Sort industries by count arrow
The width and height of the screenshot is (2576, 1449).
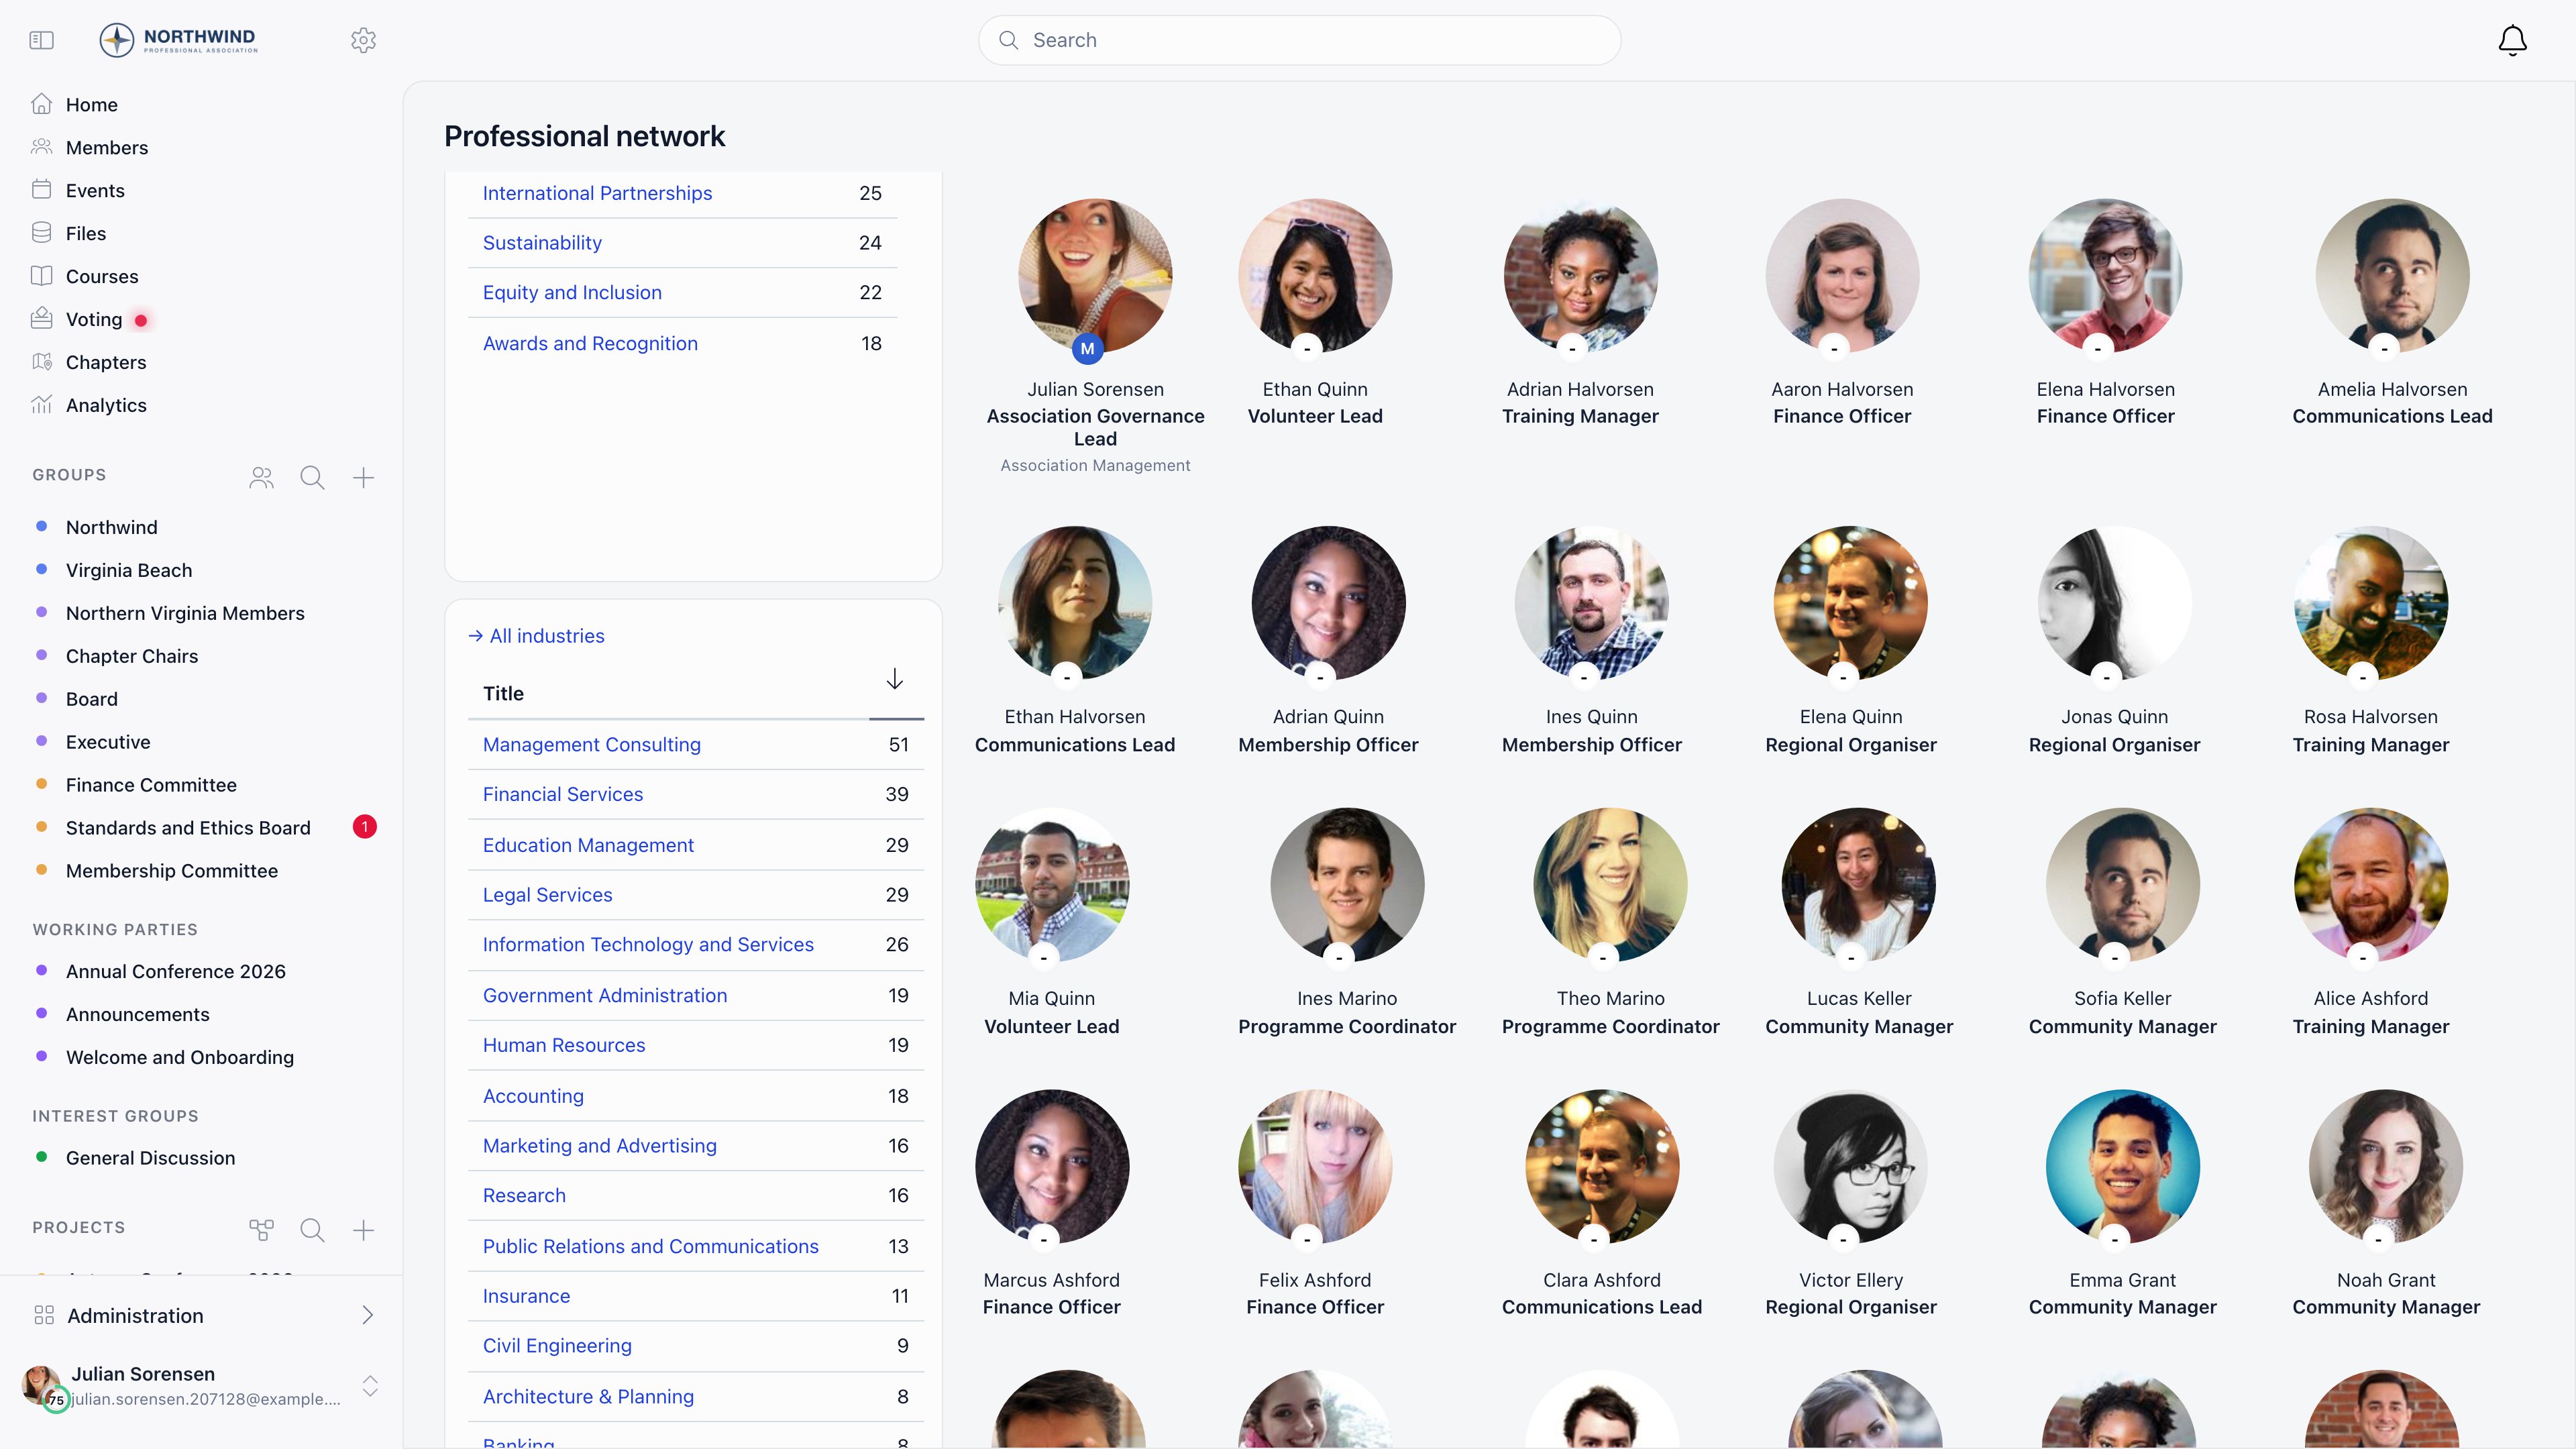tap(894, 680)
